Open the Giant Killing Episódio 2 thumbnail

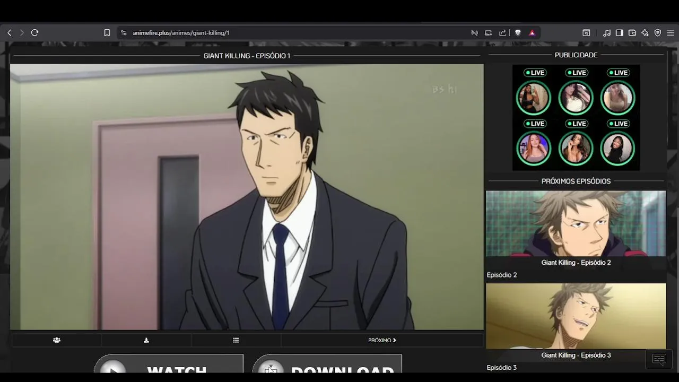[x=576, y=223]
